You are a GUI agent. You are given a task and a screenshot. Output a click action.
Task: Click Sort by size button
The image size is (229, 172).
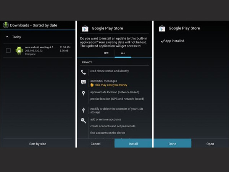point(38,144)
